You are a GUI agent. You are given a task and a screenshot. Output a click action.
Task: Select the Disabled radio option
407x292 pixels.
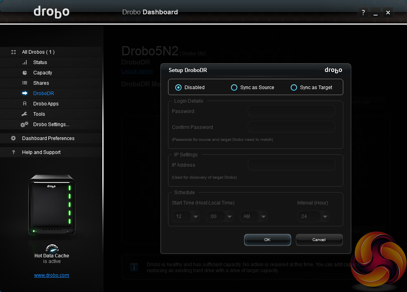click(x=178, y=88)
